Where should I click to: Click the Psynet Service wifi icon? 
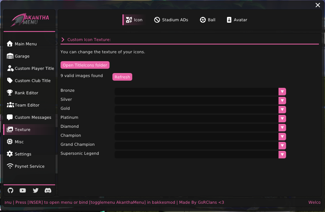pos(10,166)
